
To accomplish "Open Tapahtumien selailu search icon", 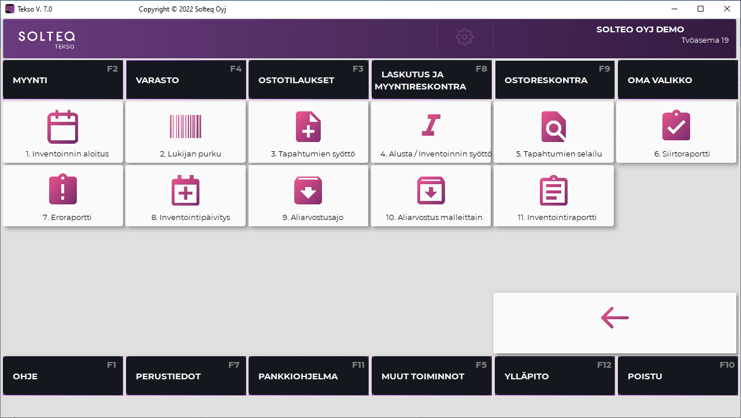I will tap(553, 126).
